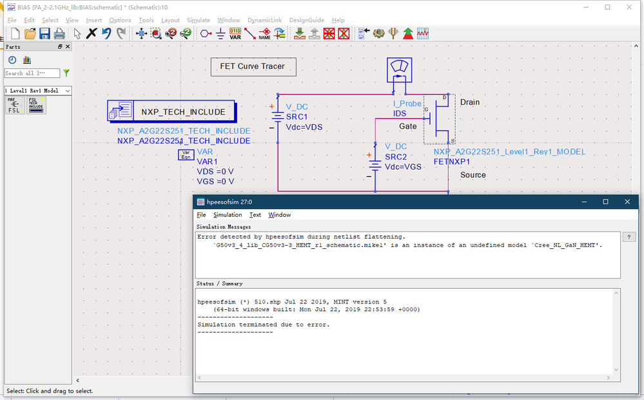This screenshot has width=644, height=400.
Task: Select the Insert Wire tool
Action: tap(250, 33)
